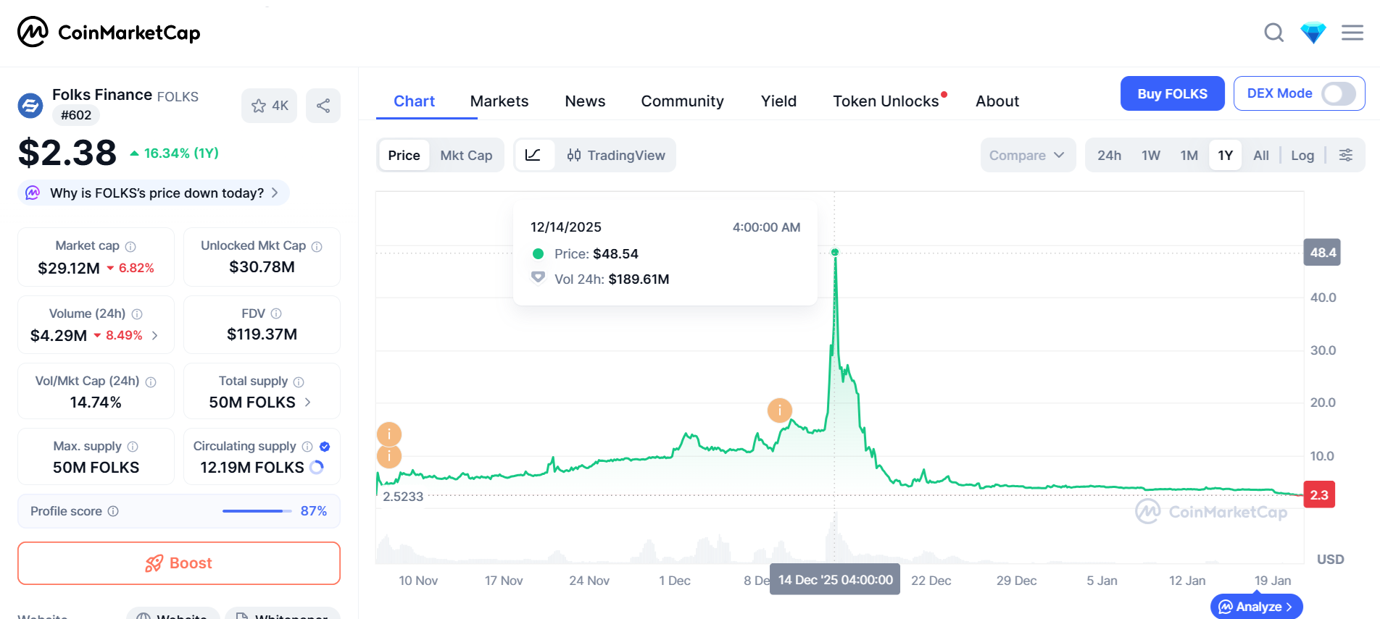Image resolution: width=1380 pixels, height=619 pixels.
Task: Click the share icon next to watchlist
Action: [x=323, y=106]
